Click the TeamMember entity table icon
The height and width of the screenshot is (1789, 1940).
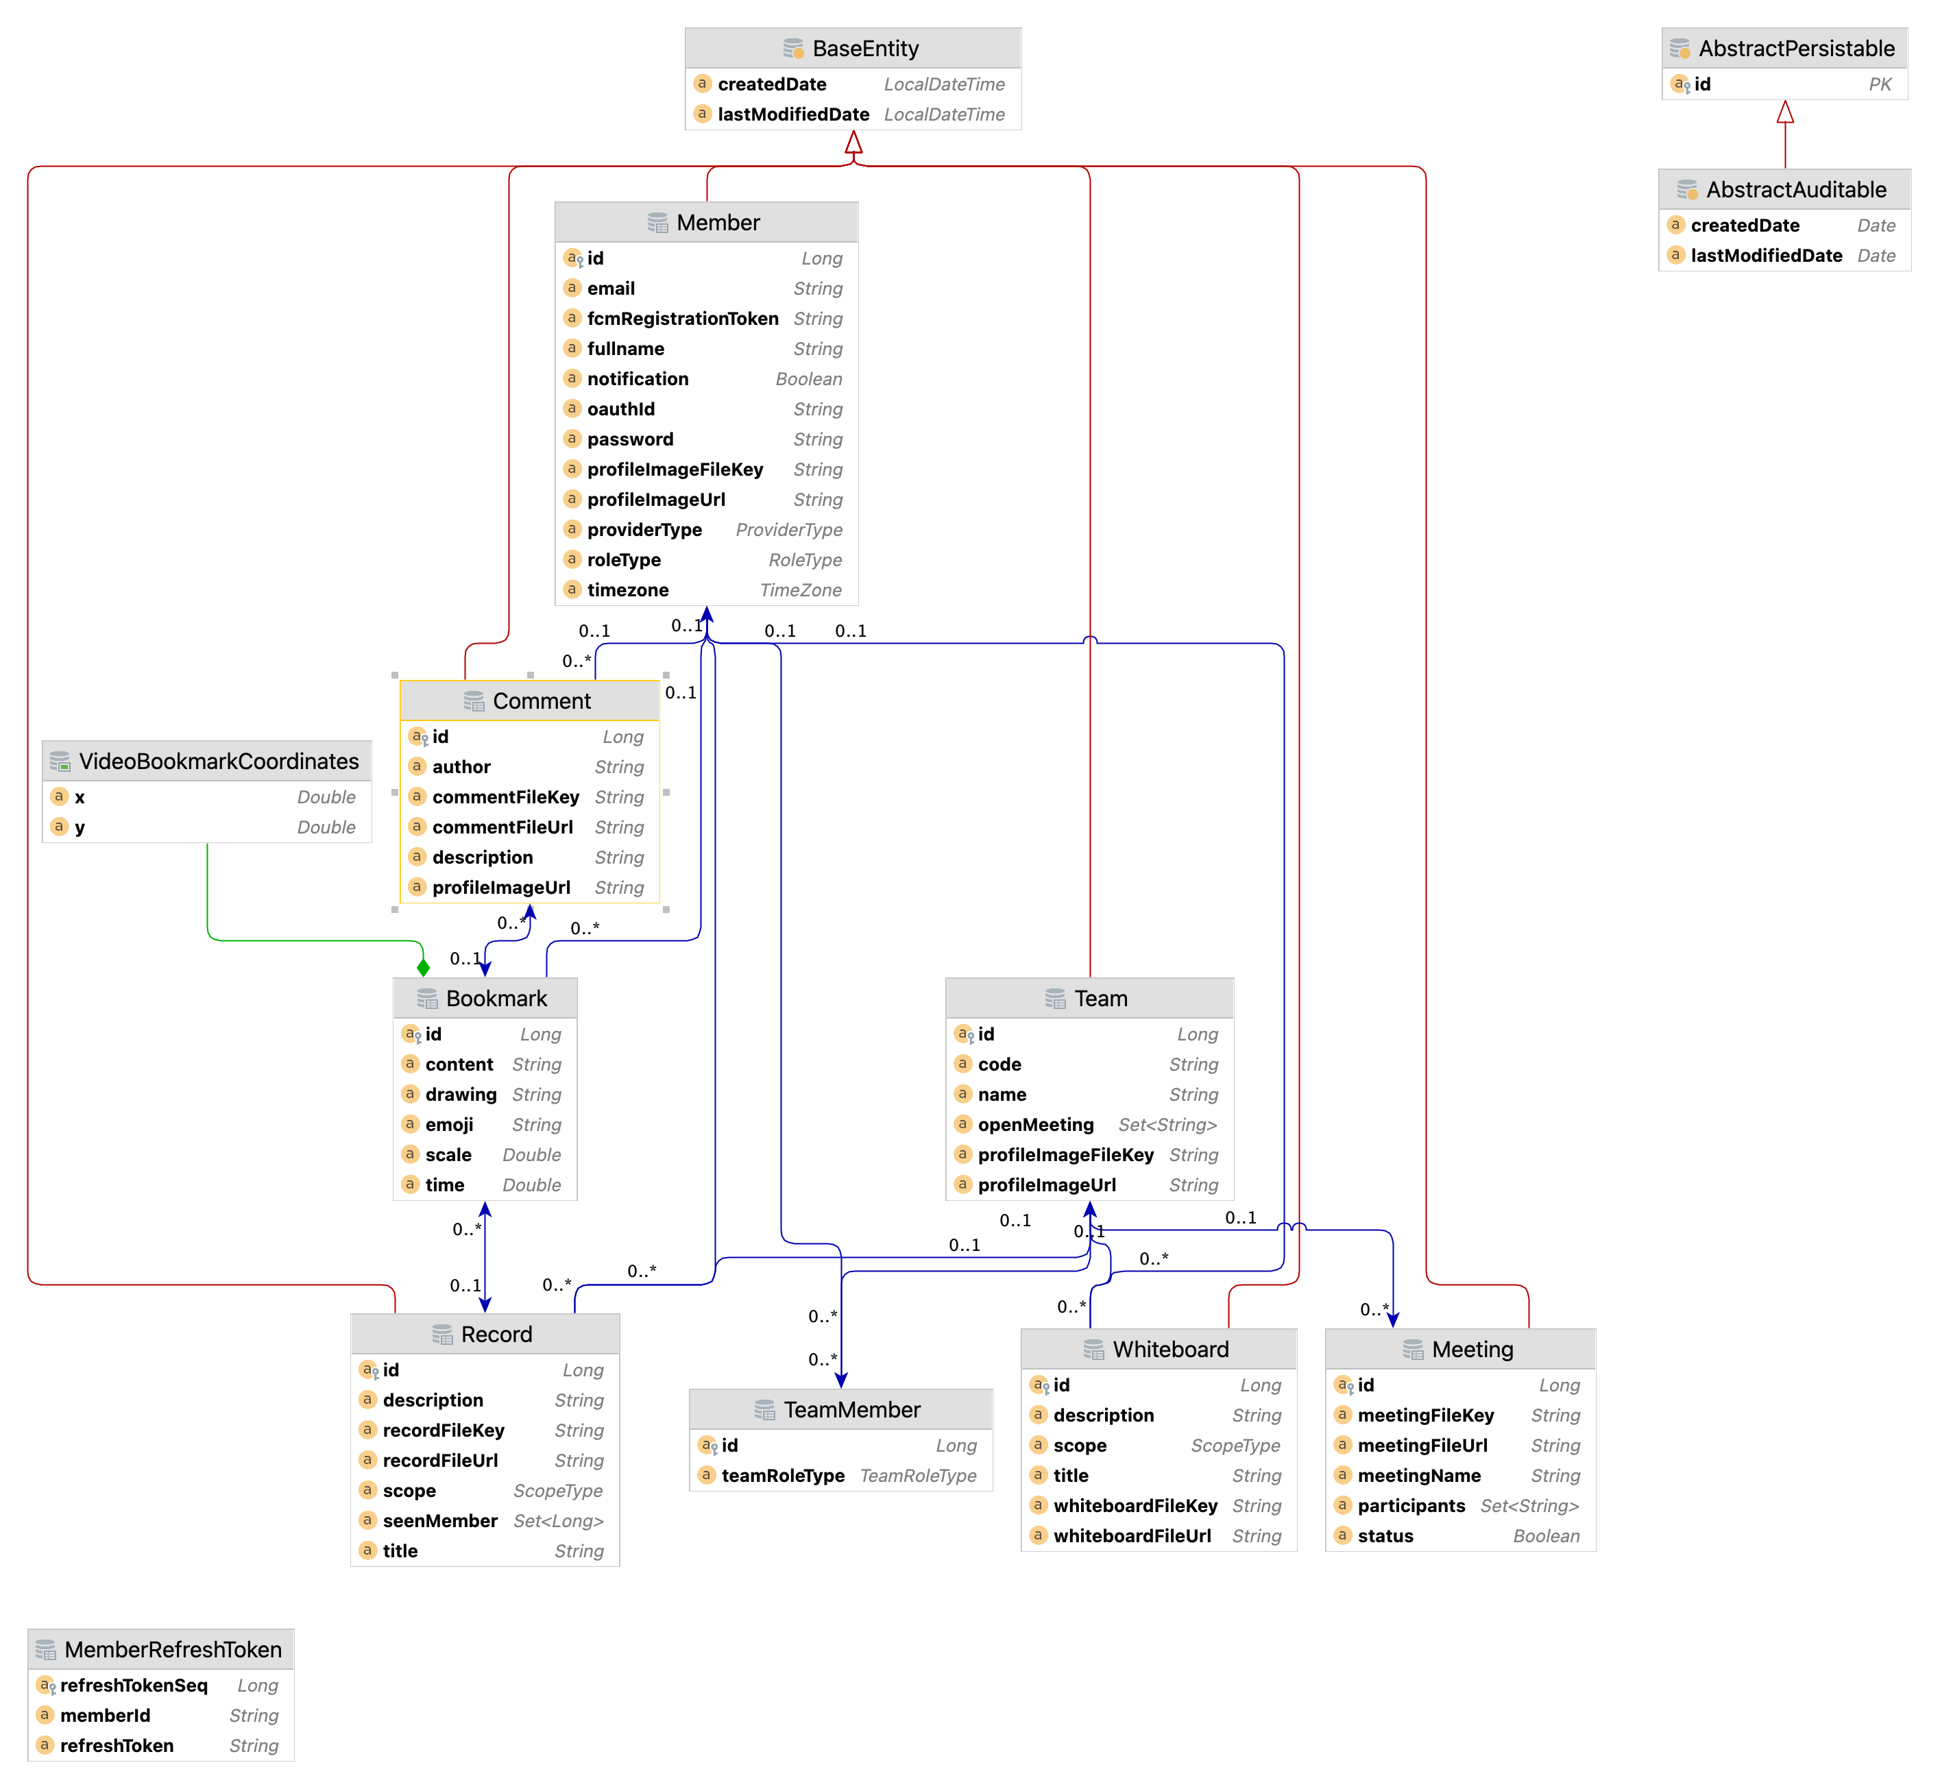pyautogui.click(x=765, y=1409)
